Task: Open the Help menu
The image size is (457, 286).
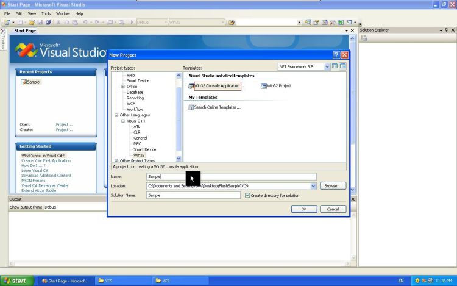Action: pos(79,13)
